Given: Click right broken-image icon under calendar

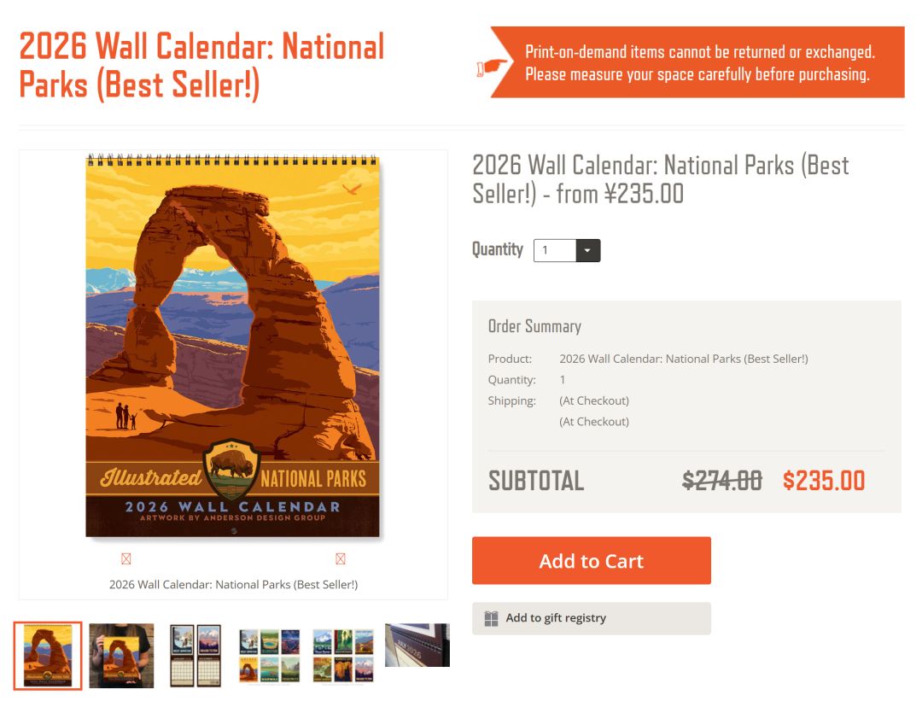Looking at the screenshot, I should point(341,559).
